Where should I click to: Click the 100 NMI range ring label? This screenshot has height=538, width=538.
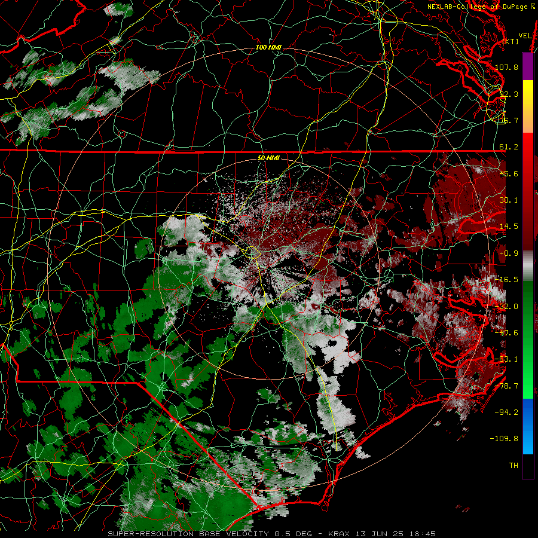tap(268, 47)
